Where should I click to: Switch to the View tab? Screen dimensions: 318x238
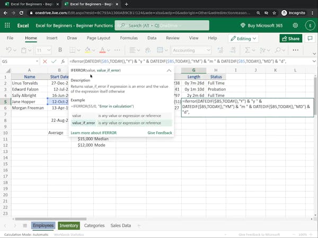tap(193, 38)
